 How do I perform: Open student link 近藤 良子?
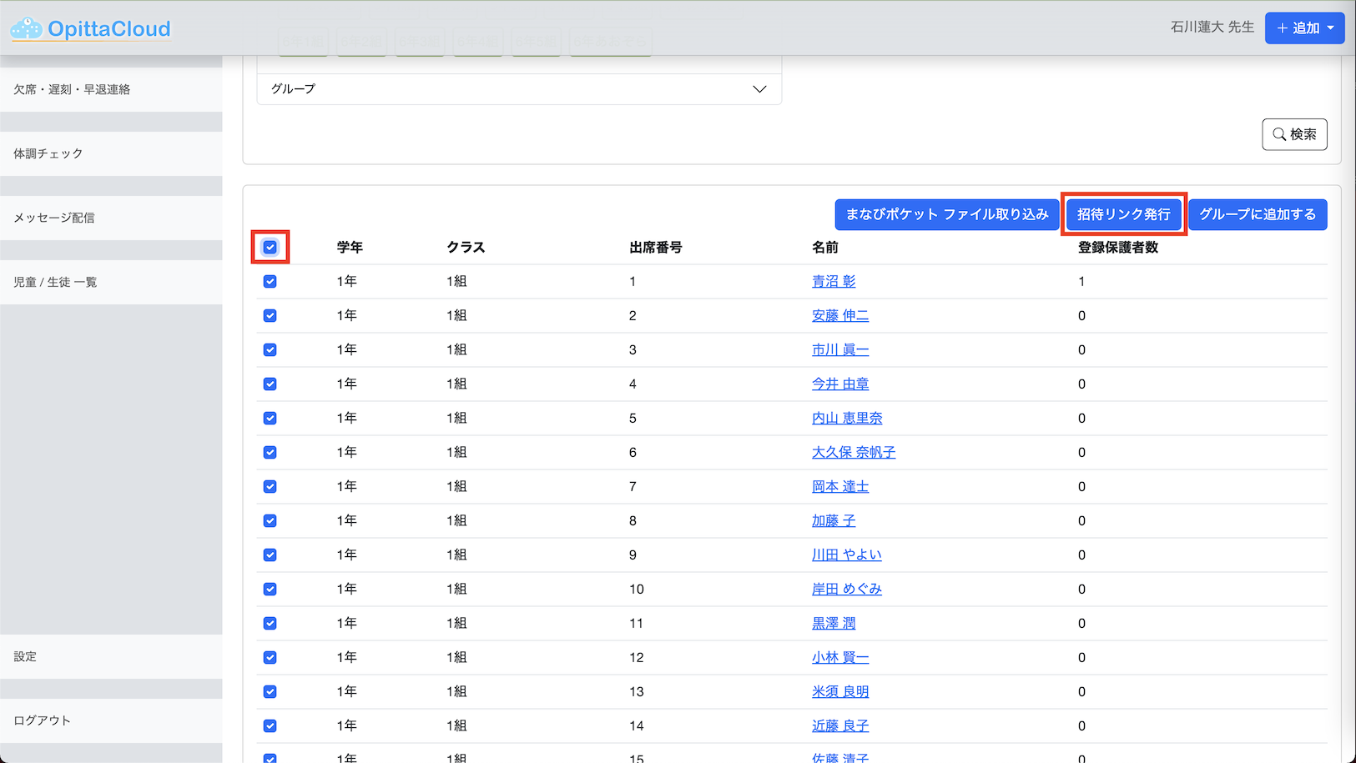840,725
